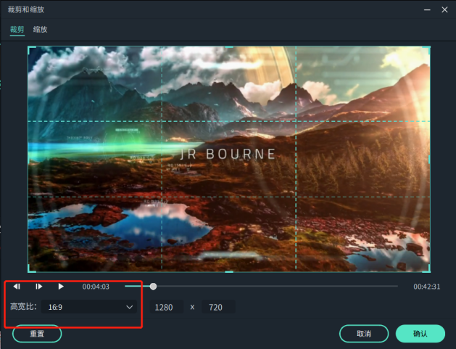Confirm the crop with 确认

tap(420, 334)
